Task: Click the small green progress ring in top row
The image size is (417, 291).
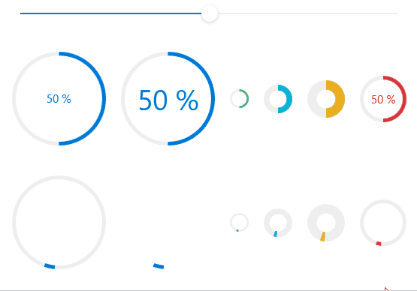Action: (x=240, y=98)
